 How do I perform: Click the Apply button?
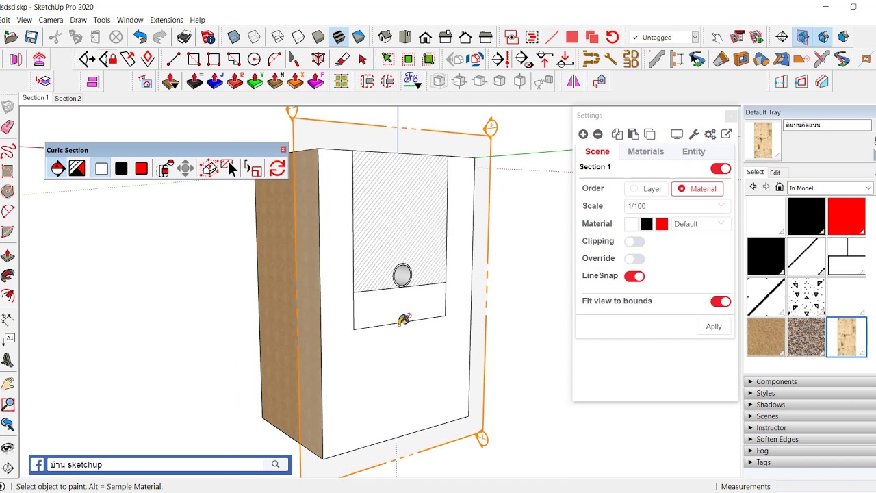714,327
